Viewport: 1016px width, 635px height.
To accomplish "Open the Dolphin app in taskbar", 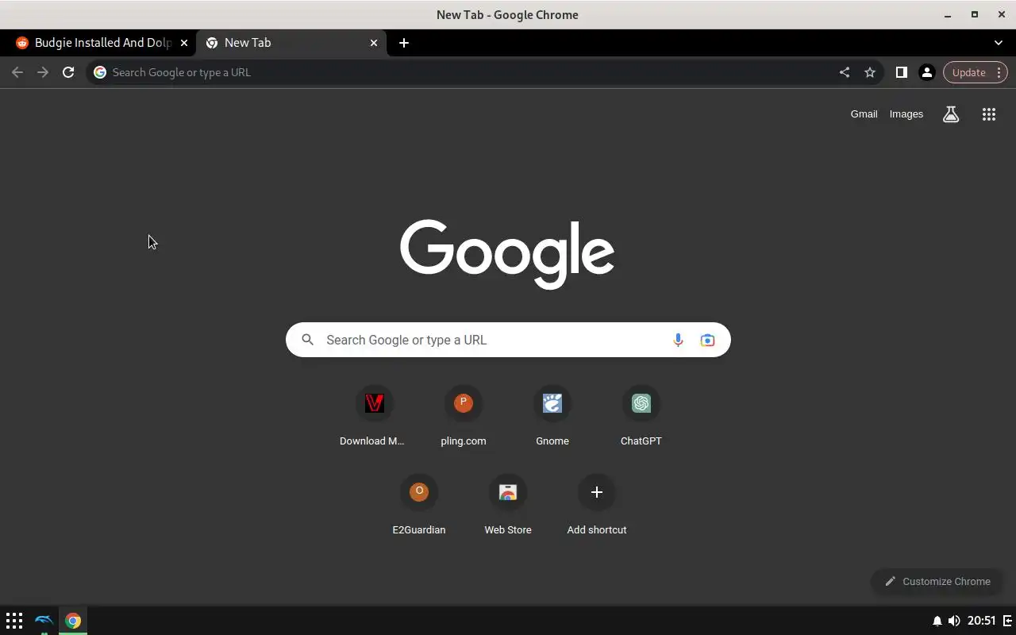I will coord(44,621).
